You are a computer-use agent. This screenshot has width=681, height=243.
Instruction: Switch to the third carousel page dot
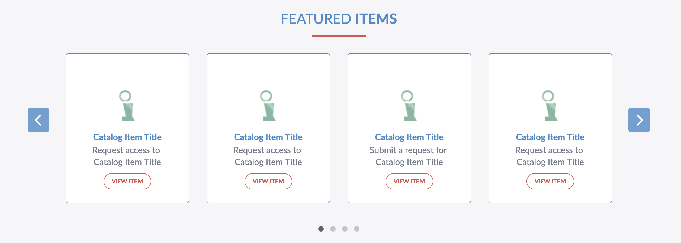(345, 229)
